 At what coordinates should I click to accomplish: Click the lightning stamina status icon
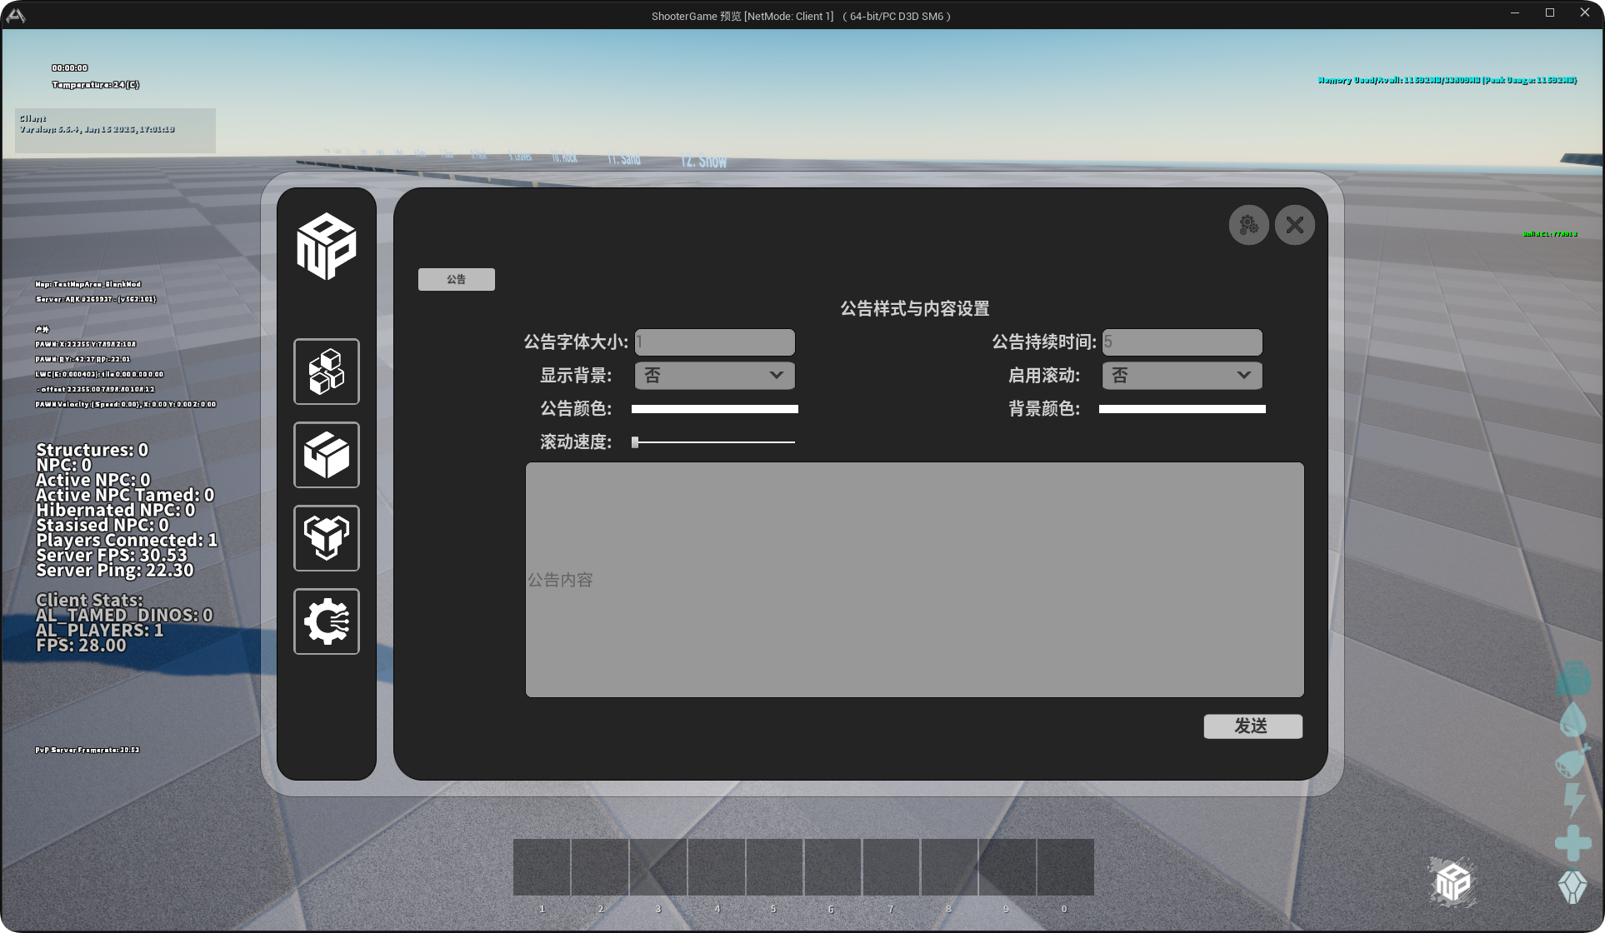click(1573, 800)
